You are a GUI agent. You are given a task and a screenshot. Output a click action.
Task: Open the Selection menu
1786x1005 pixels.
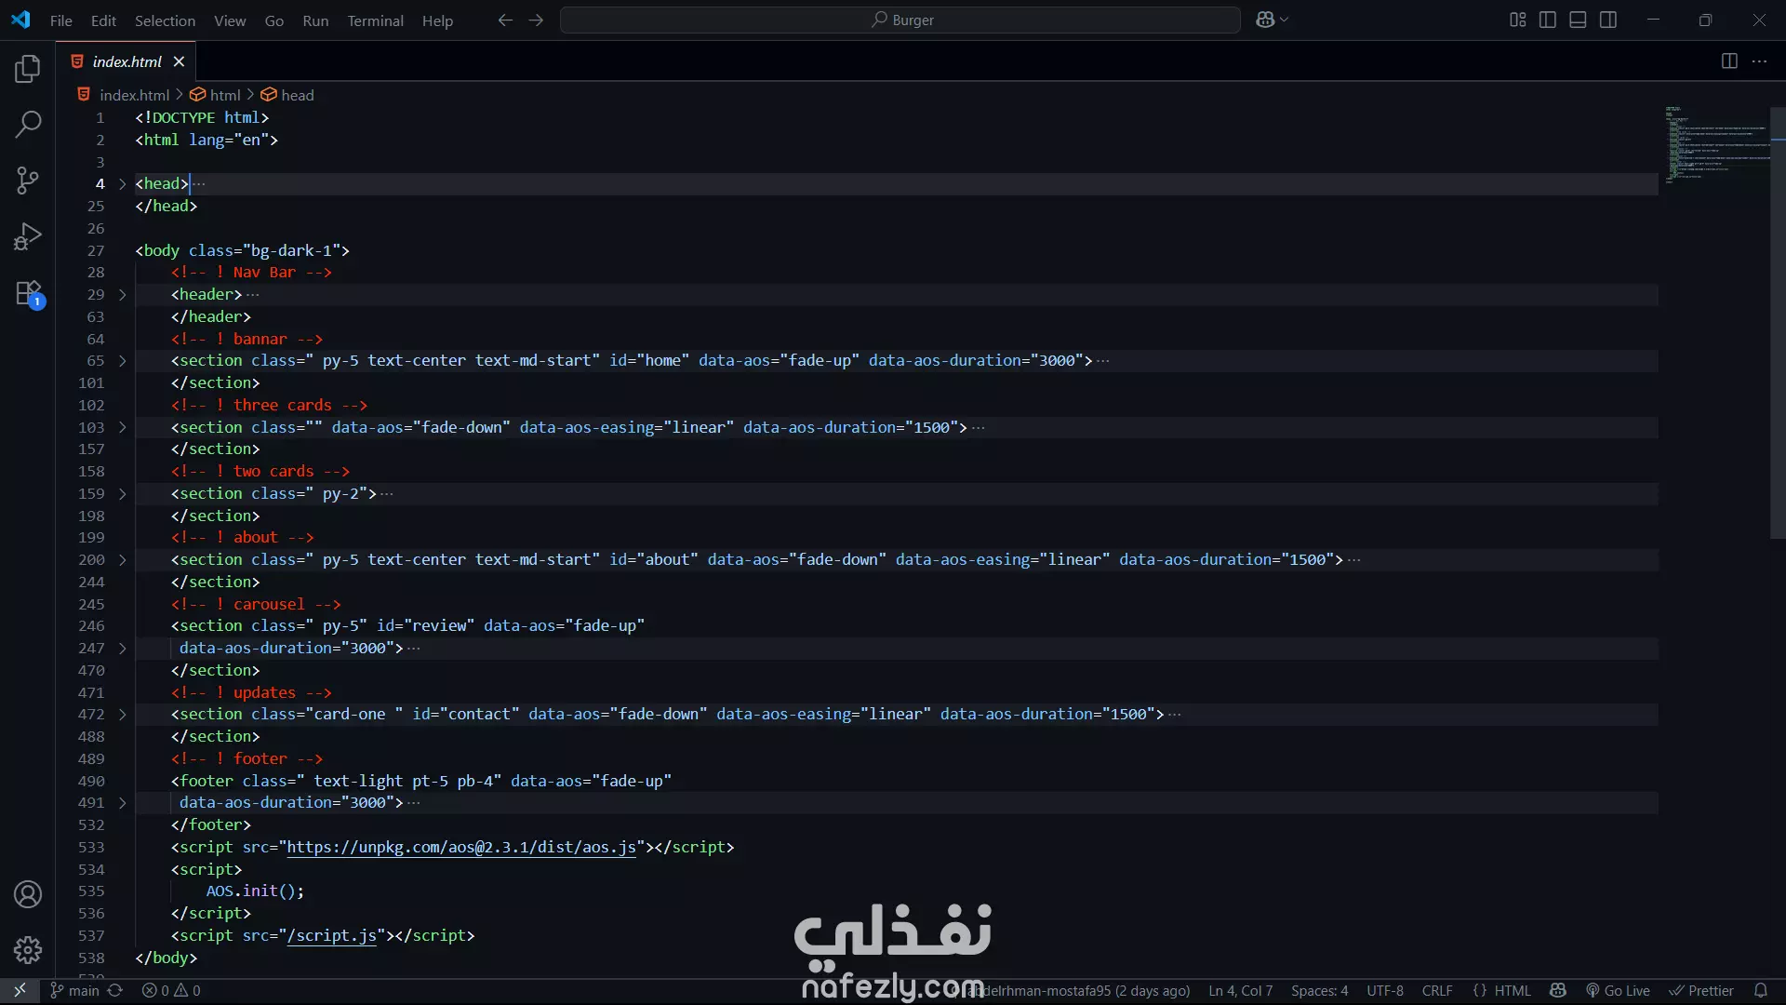pos(165,20)
